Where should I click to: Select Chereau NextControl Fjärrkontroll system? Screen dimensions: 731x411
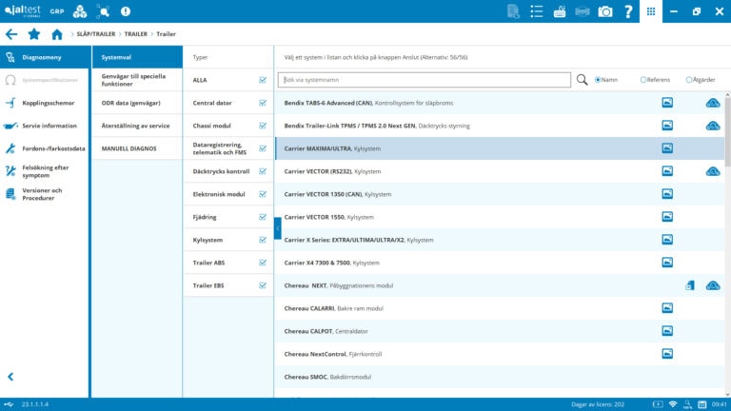click(500, 354)
